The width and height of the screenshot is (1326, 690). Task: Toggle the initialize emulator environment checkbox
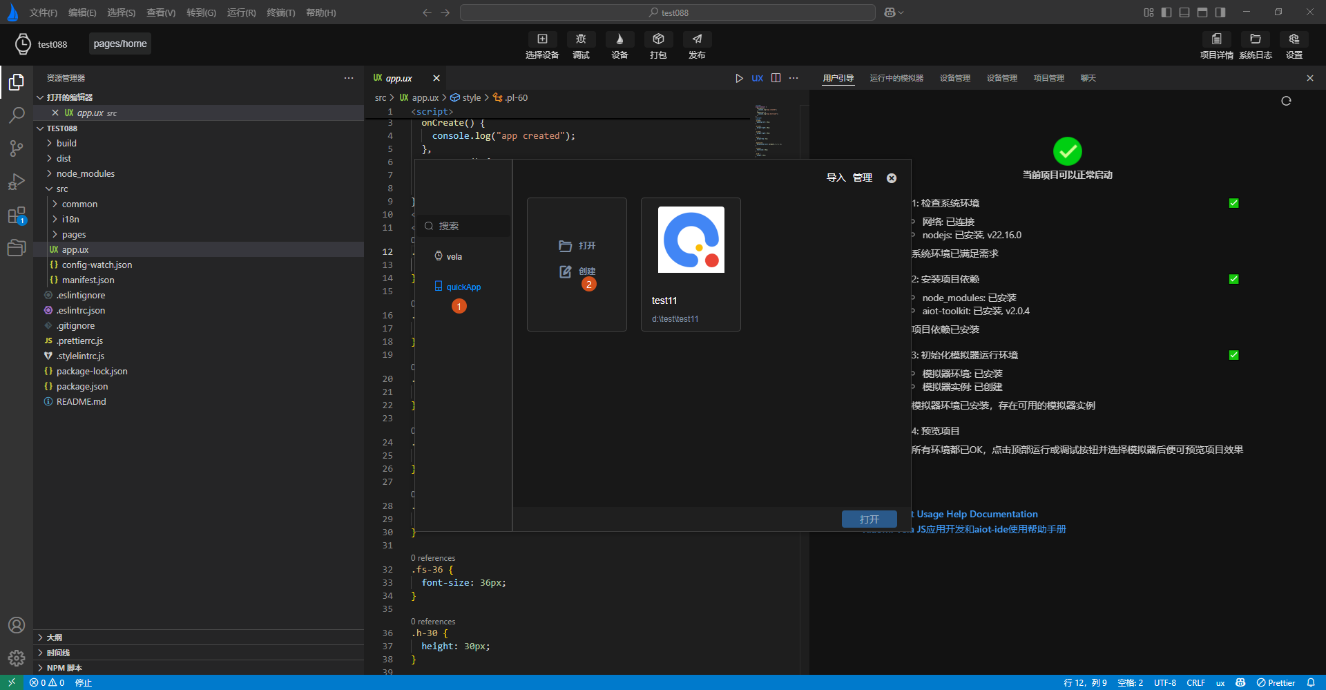(1233, 355)
